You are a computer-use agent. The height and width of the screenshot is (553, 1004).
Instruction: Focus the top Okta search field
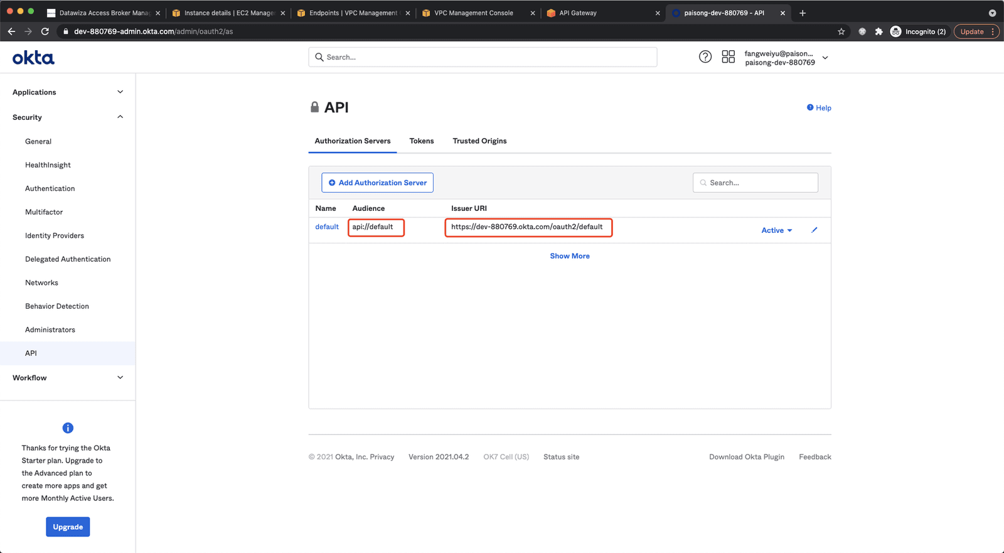point(483,57)
